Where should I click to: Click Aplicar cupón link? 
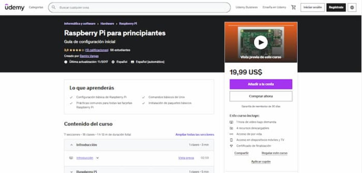point(261,162)
